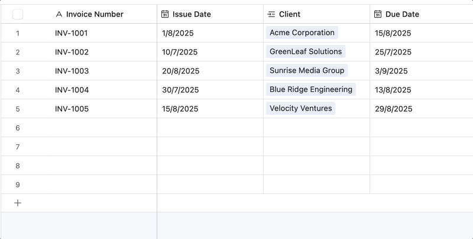This screenshot has height=239, width=473.
Task: Click the calendar icon beside Issue Date
Action: [x=165, y=14]
